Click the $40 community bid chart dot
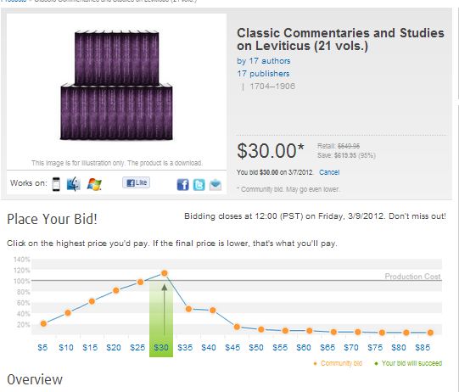Image resolution: width=459 pixels, height=392 pixels. [213, 311]
